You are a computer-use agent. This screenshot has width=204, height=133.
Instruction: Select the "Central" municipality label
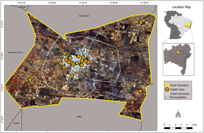tap(23, 7)
